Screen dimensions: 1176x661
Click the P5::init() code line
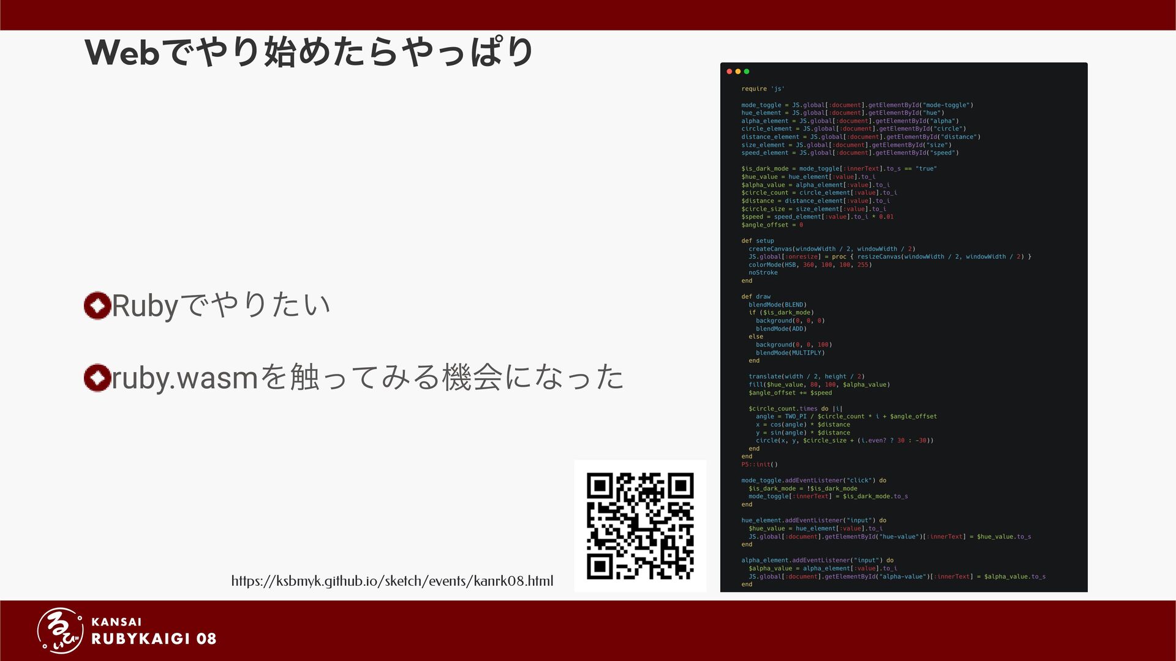coord(759,465)
